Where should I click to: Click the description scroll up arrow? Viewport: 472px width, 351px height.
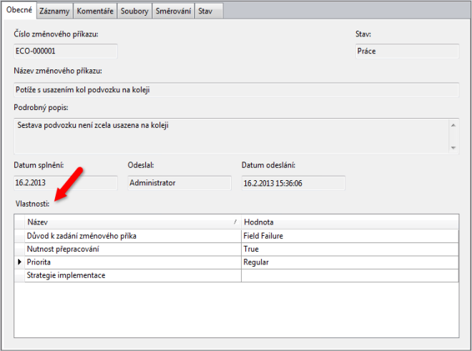[453, 125]
